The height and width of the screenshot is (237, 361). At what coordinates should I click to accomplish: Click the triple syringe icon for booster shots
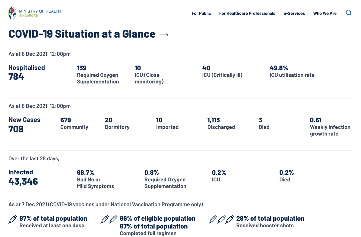[x=221, y=219]
